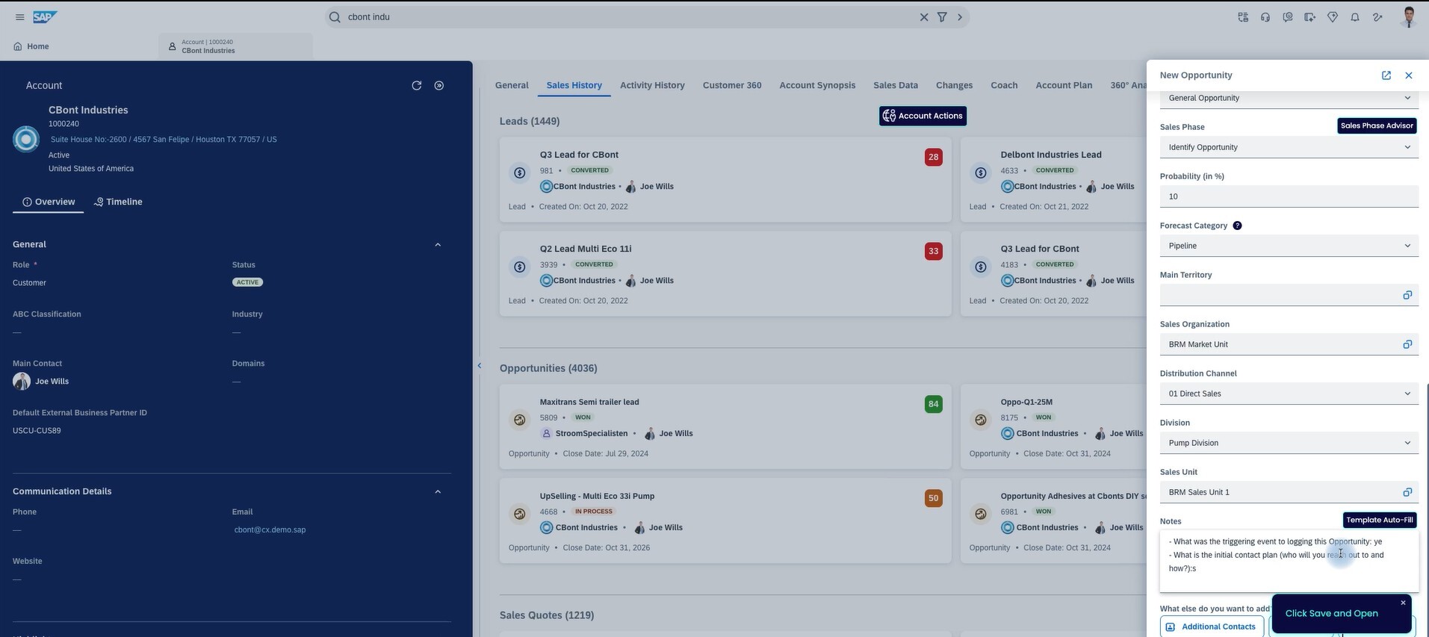Collapse the General section
Viewport: 1429px width, 637px height.
(438, 245)
